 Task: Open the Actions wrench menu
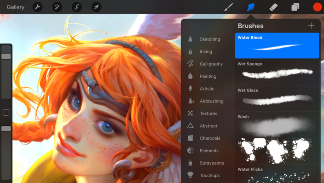(38, 7)
